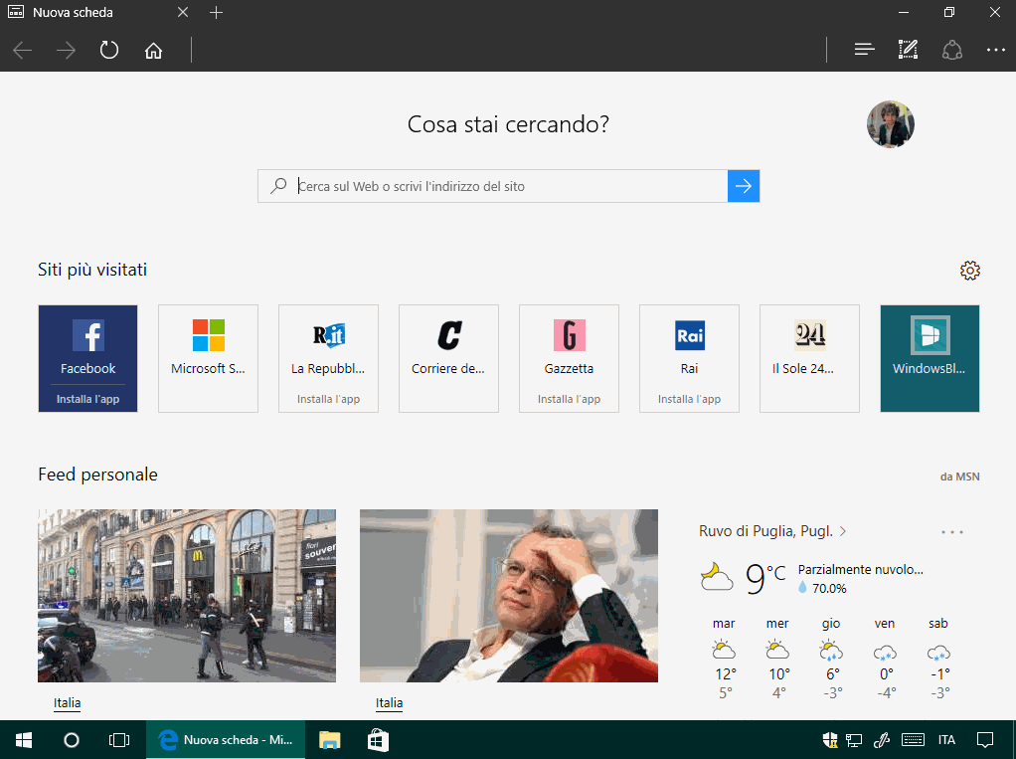Open a new tab with the plus button

click(217, 12)
